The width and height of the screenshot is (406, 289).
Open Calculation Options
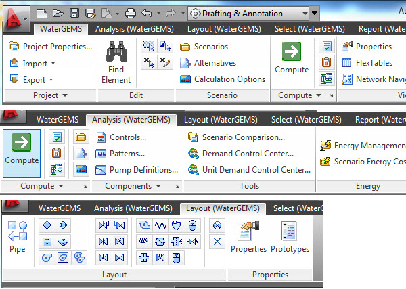click(223, 79)
